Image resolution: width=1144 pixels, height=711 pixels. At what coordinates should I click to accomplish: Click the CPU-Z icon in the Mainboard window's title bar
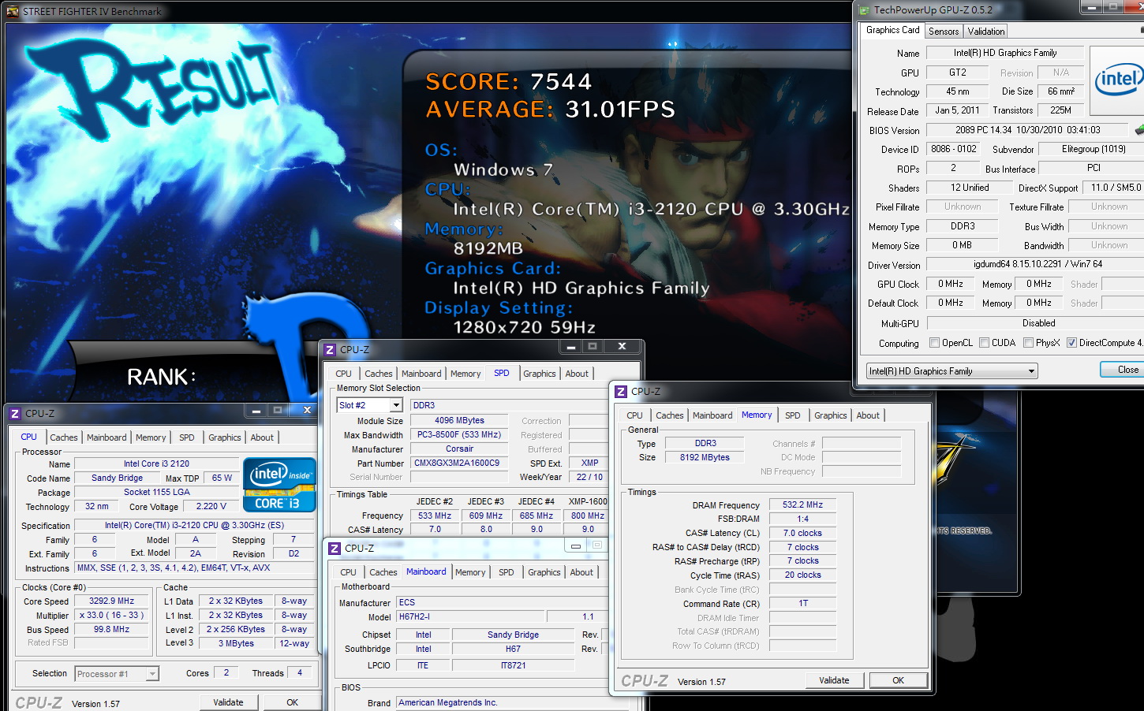335,548
